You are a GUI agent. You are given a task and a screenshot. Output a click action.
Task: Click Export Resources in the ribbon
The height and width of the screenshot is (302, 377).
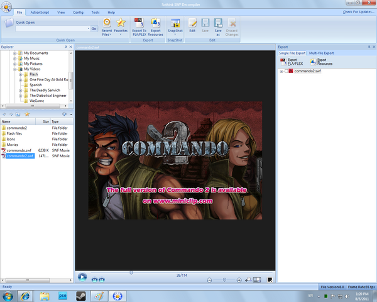pos(156,27)
